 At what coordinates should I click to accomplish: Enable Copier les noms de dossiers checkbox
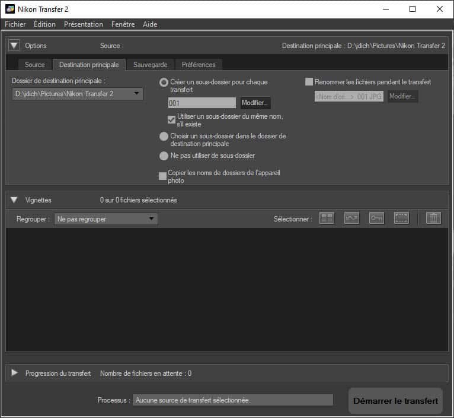point(163,176)
